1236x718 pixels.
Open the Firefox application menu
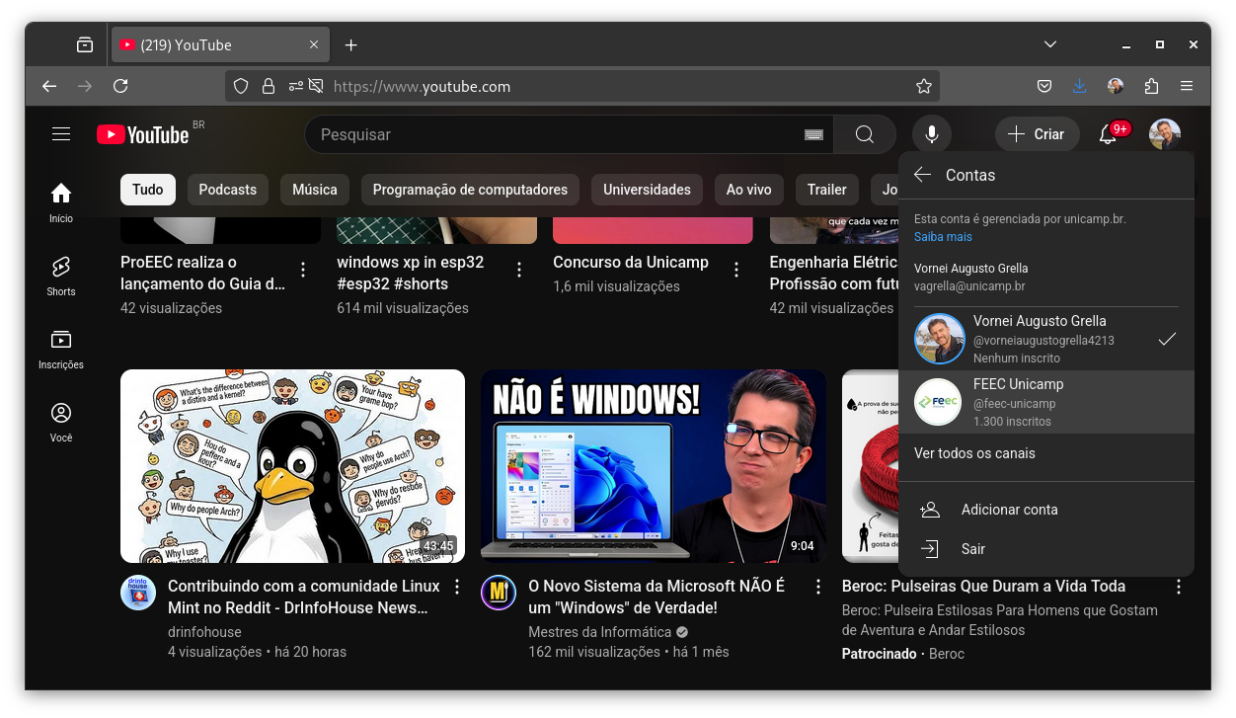[1187, 86]
